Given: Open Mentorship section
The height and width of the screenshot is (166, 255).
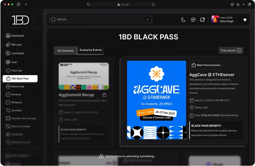Looking at the screenshot, I should [x=15, y=86].
